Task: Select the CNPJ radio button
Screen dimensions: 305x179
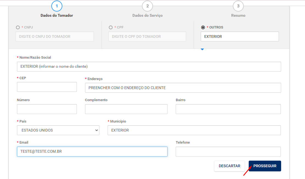Action: click(x=18, y=27)
